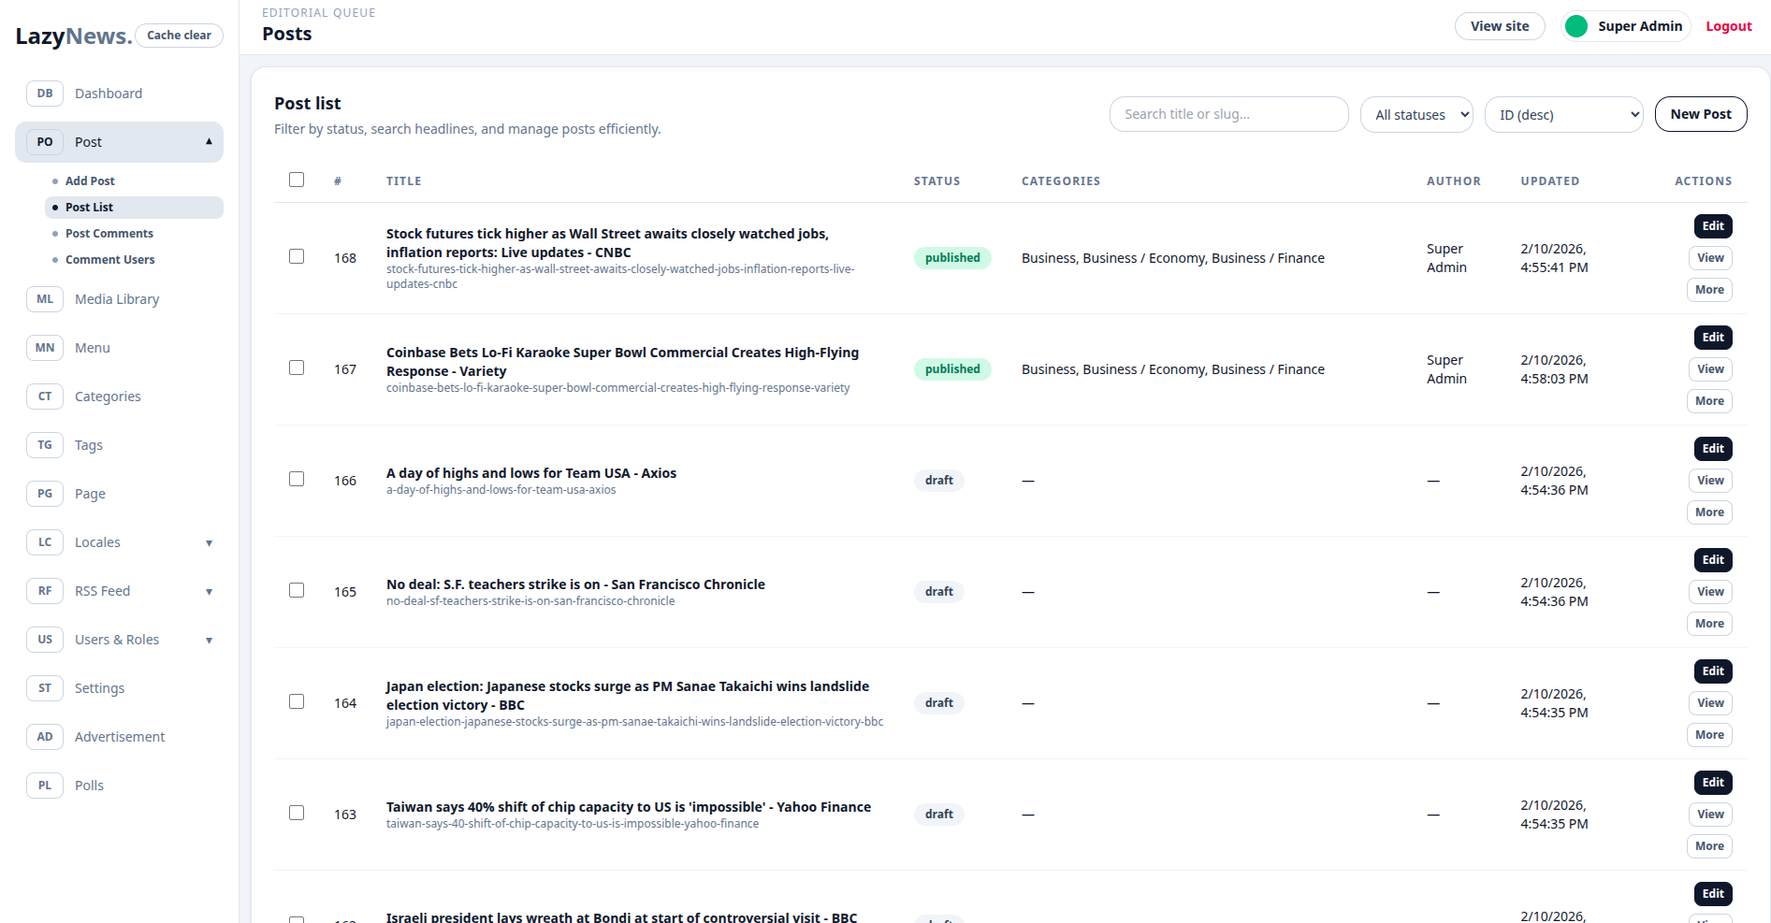Open Categories via the CT icon
Screen dimensions: 1771x923
pyautogui.click(x=45, y=397)
